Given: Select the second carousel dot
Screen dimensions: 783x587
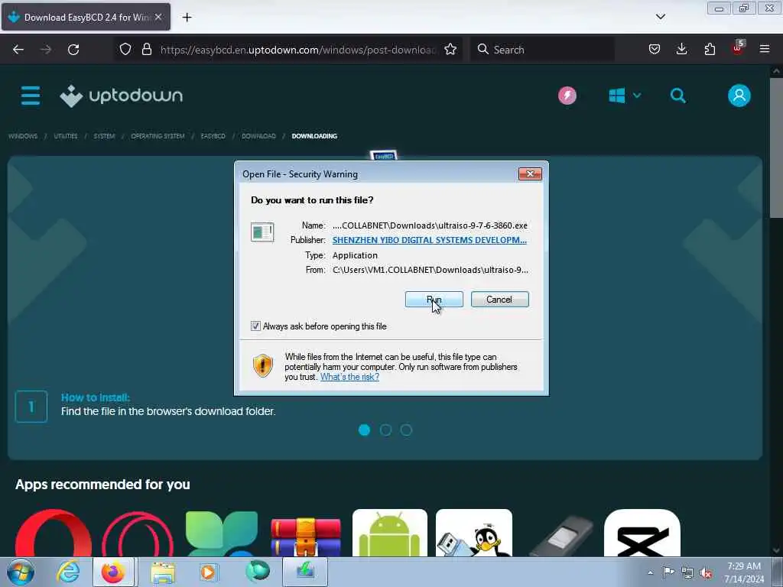Looking at the screenshot, I should point(385,430).
